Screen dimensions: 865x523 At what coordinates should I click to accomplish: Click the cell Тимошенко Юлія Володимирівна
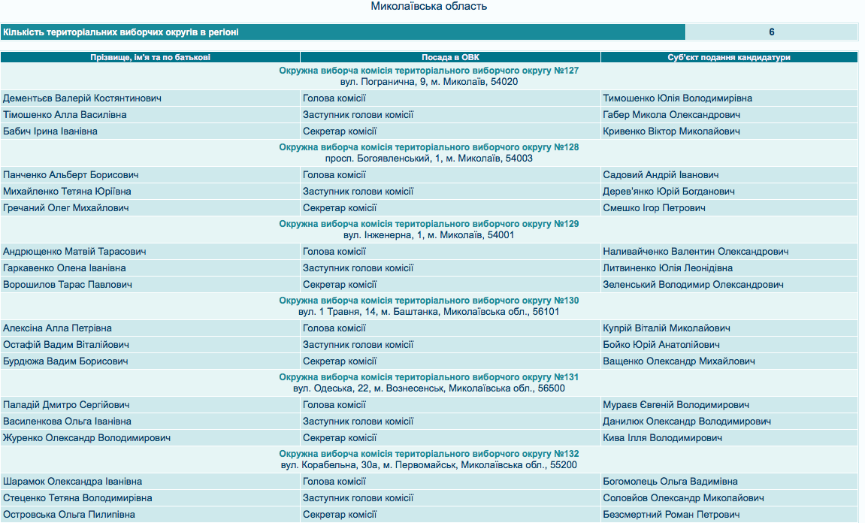(677, 98)
